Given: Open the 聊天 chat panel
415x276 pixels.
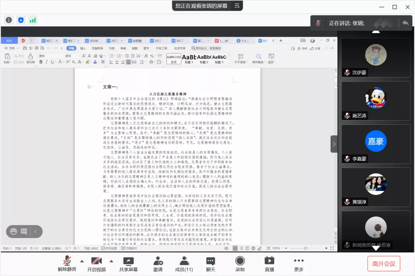Looking at the screenshot, I should 211,264.
